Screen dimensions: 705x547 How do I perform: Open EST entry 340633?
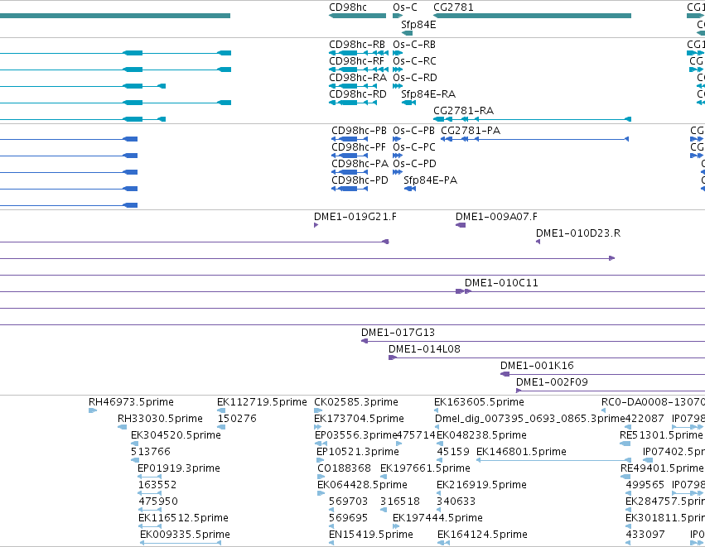(456, 502)
